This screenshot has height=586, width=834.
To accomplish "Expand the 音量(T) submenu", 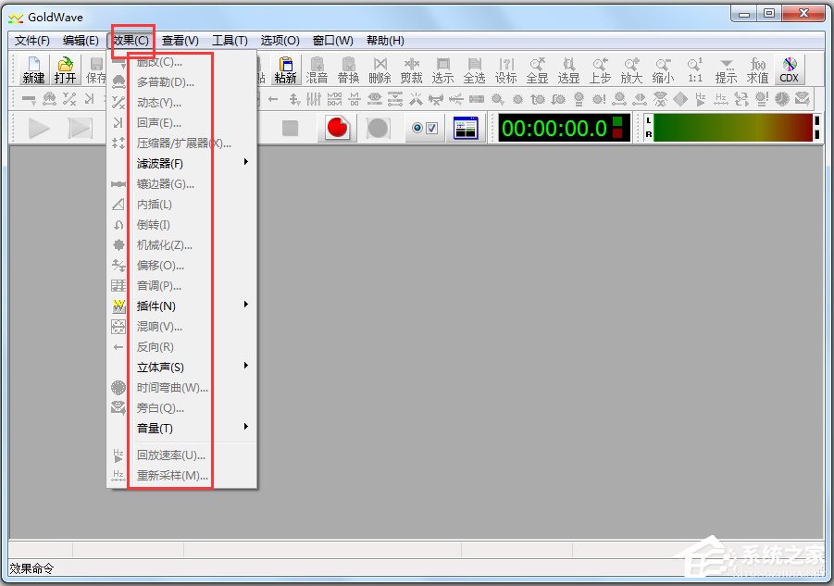I will point(182,428).
